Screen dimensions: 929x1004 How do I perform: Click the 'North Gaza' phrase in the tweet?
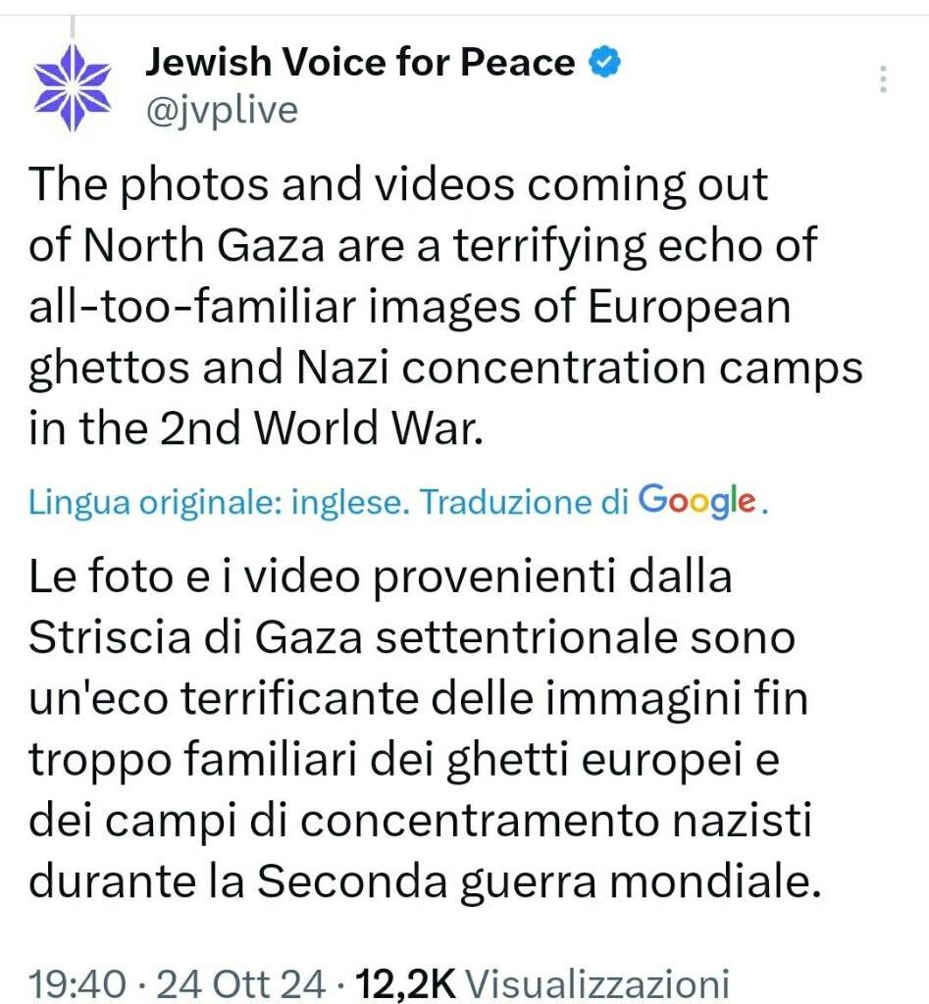click(x=204, y=245)
